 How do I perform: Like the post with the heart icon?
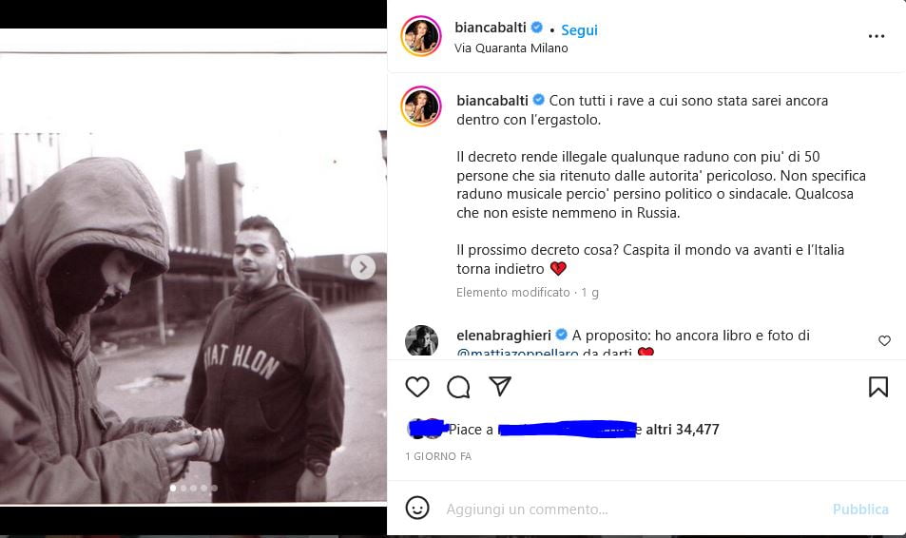coord(417,387)
